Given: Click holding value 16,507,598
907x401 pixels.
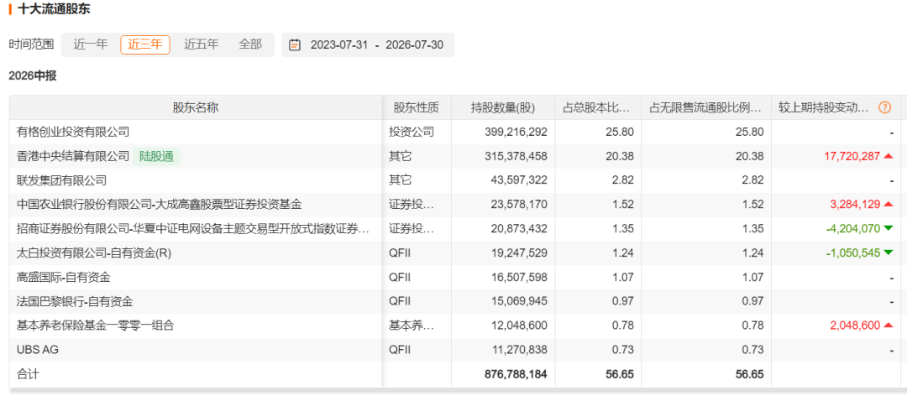Looking at the screenshot, I should 519,277.
